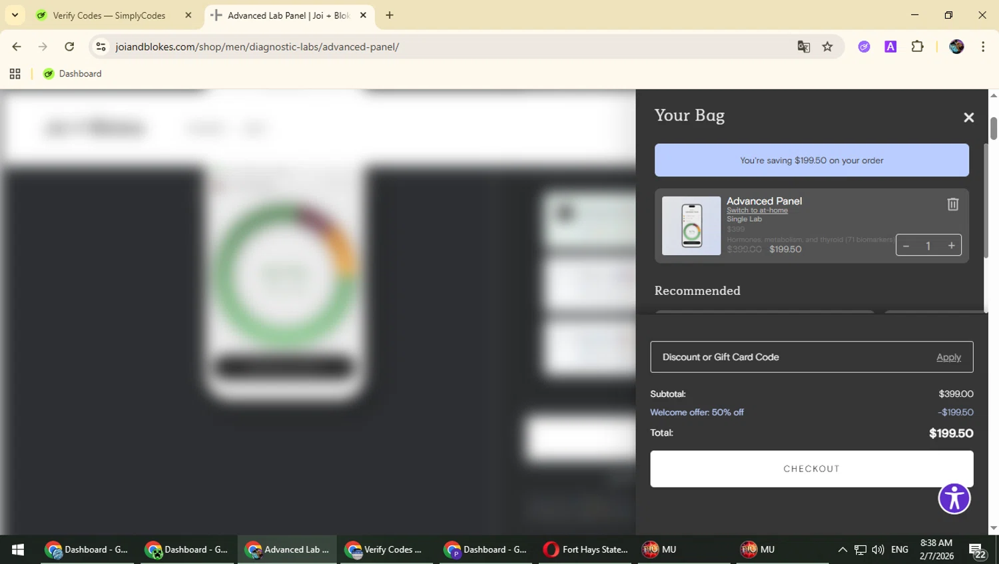Open the accessibility widget icon

954,499
